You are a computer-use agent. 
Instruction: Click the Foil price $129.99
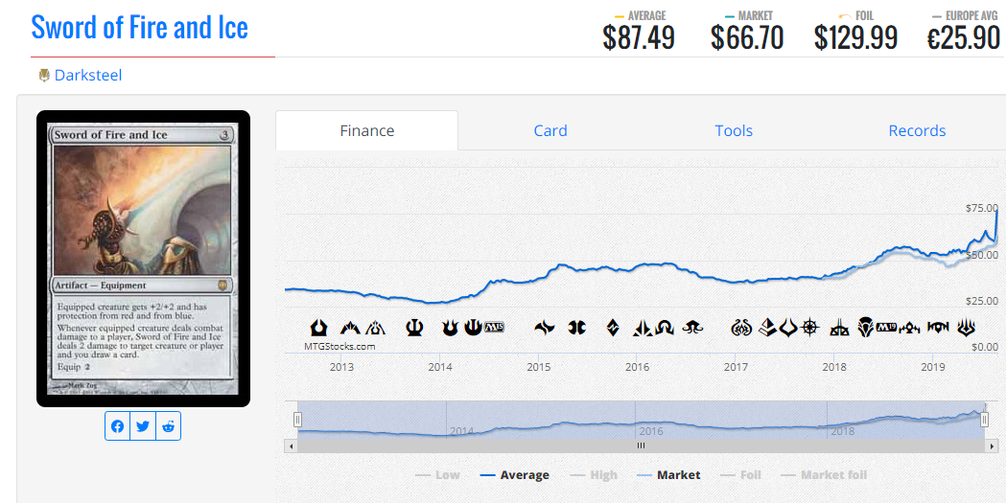(x=855, y=37)
